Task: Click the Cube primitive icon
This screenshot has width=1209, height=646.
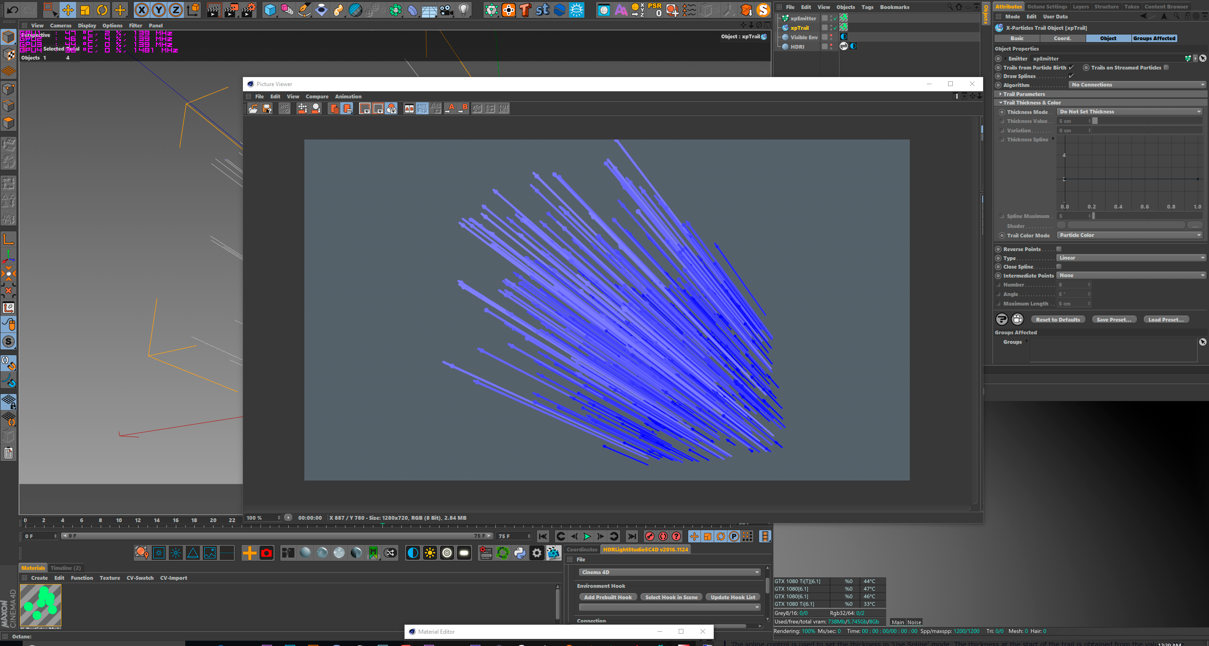Action: point(269,9)
